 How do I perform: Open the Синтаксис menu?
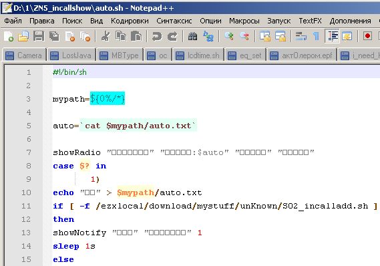pos(174,21)
